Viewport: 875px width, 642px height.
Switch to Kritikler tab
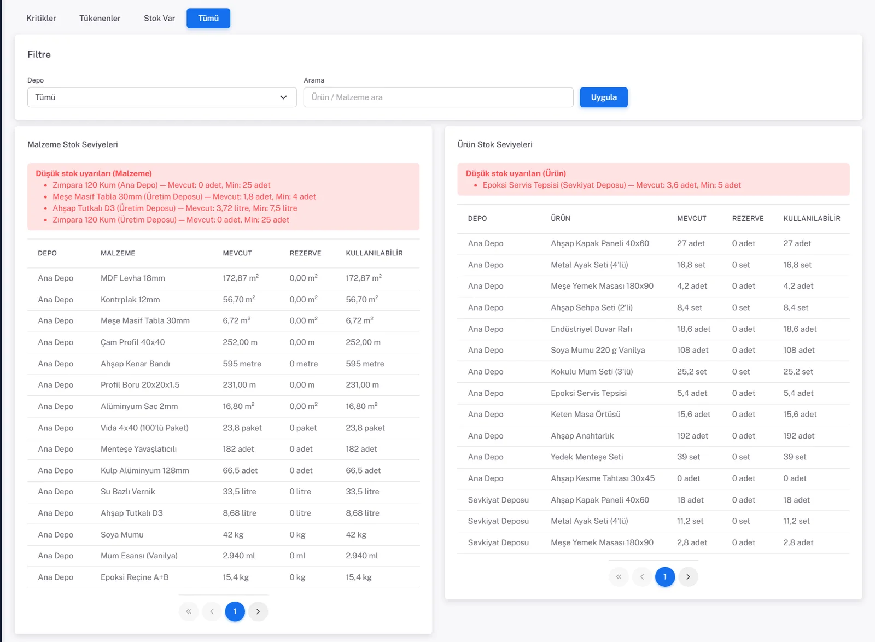(41, 18)
